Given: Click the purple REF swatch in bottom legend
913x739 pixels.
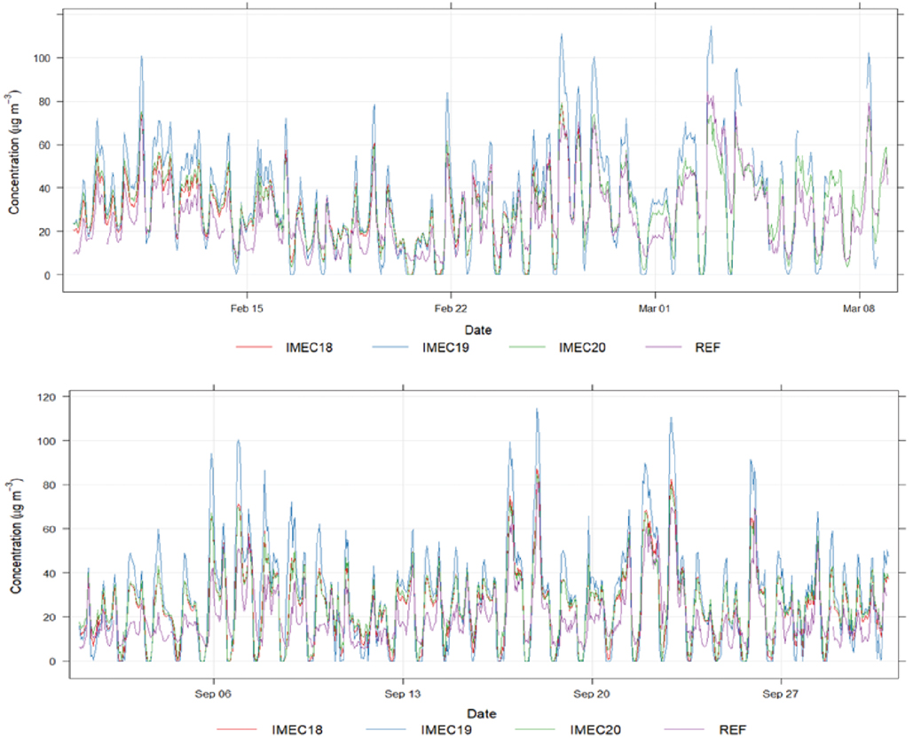Looking at the screenshot, I should click(x=684, y=729).
